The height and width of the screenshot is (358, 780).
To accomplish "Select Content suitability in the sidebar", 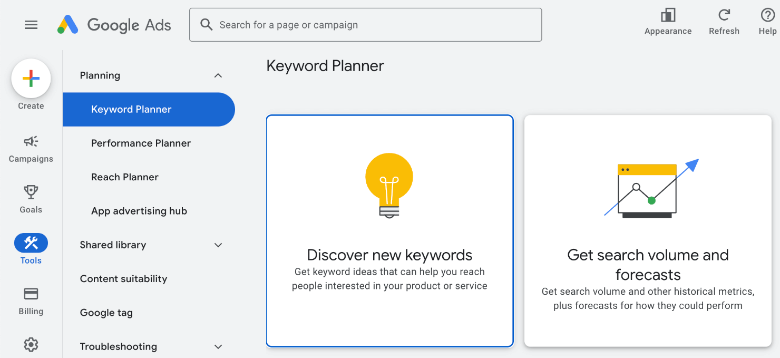I will (x=123, y=278).
